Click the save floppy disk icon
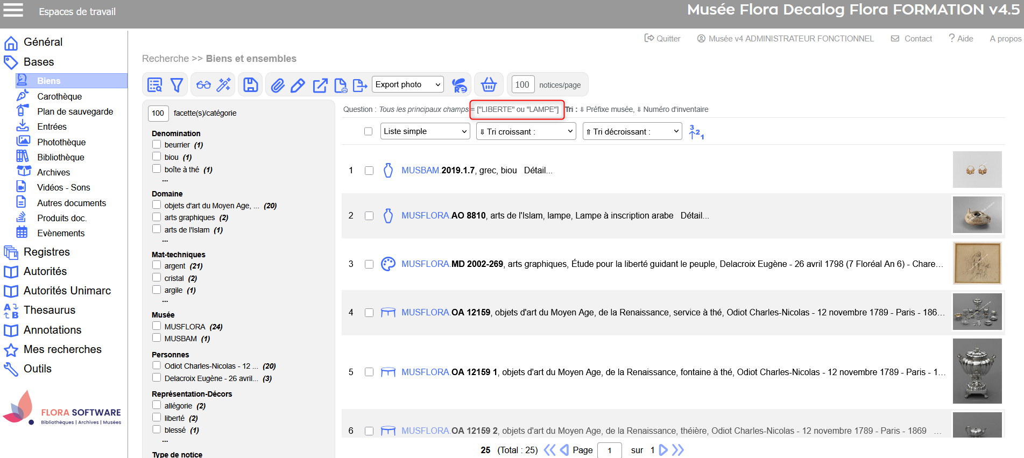The height and width of the screenshot is (458, 1024). tap(251, 85)
